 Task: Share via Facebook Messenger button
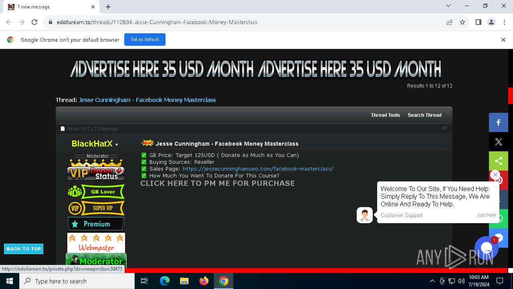pyautogui.click(x=499, y=238)
